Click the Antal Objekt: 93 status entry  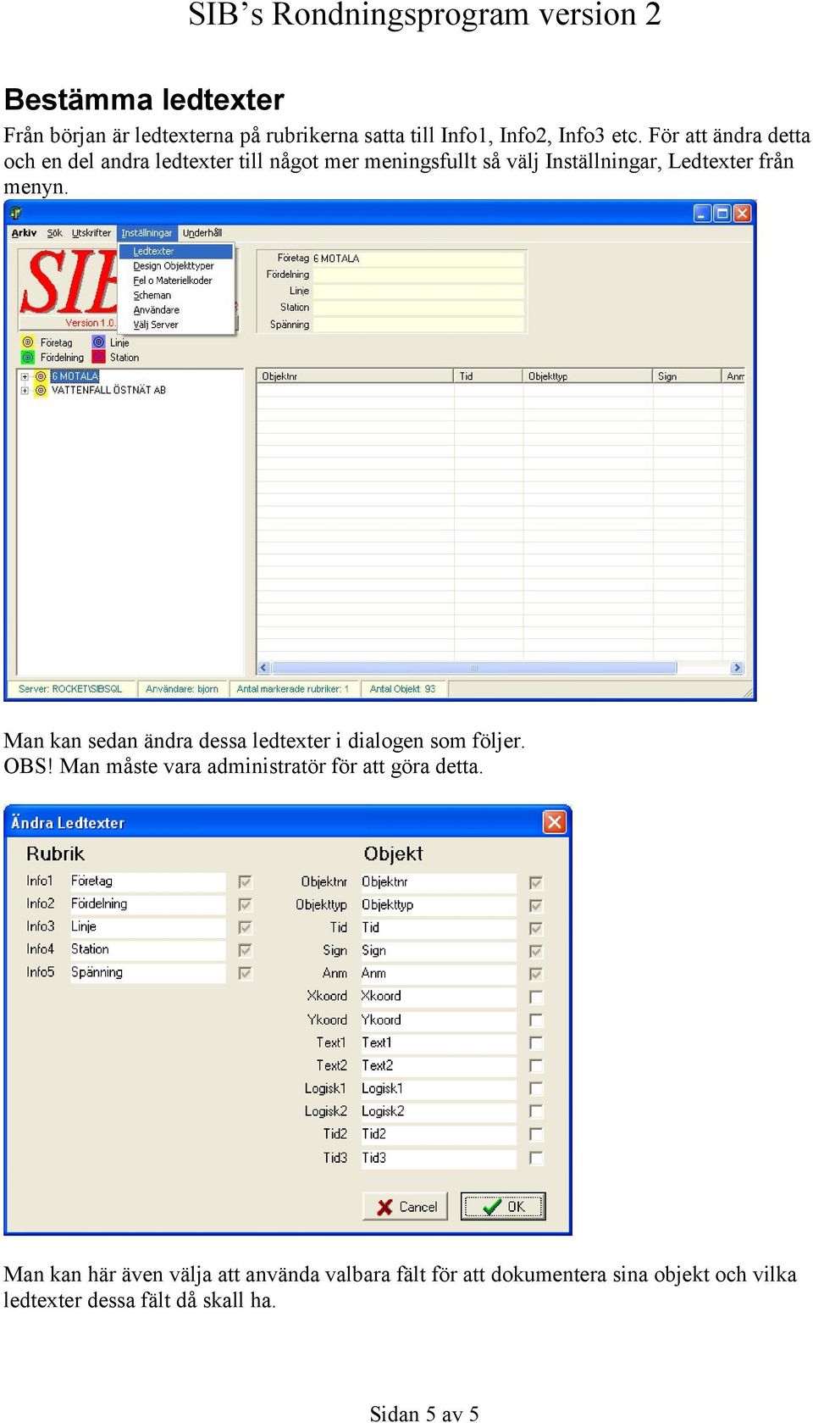(x=403, y=689)
